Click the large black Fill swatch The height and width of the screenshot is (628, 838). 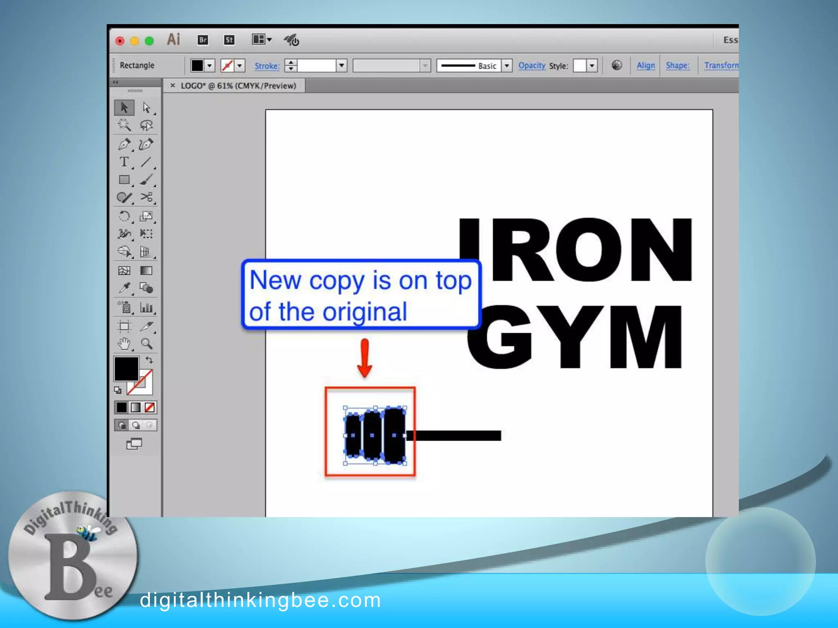126,369
